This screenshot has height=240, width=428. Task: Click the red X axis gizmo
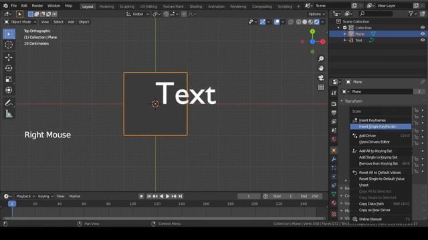click(x=323, y=41)
